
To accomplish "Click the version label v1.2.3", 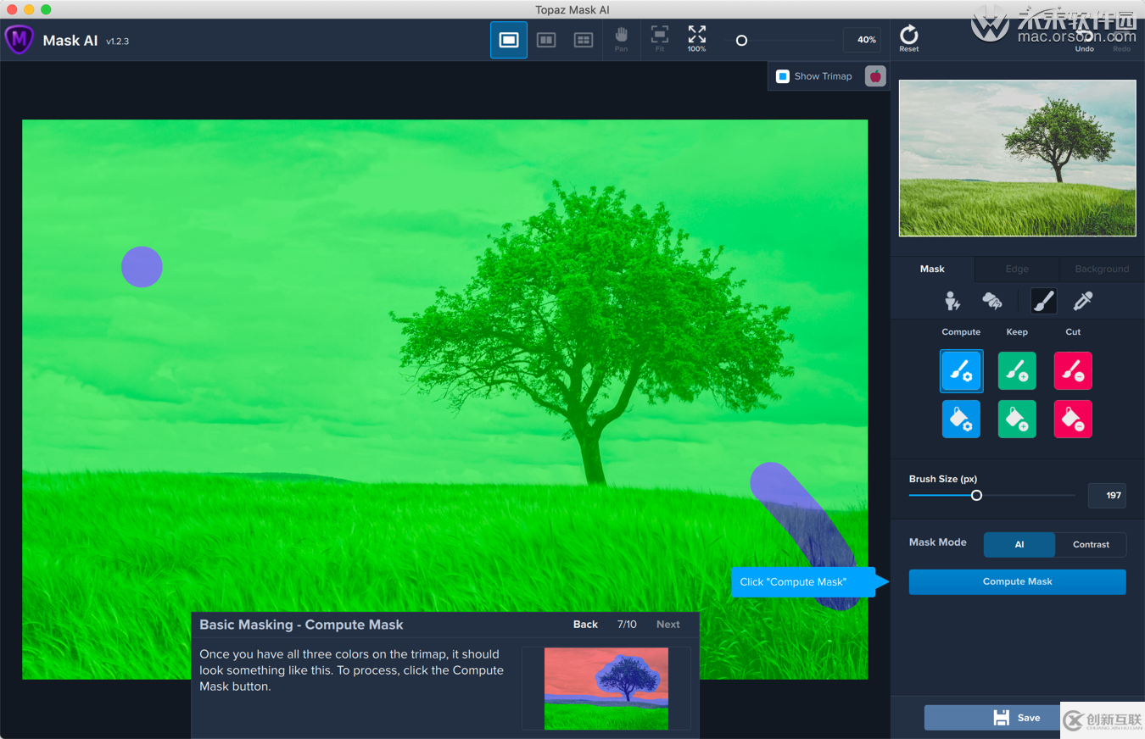I will coord(118,41).
